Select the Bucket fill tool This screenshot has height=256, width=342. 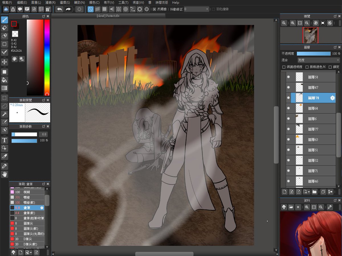pos(4,80)
